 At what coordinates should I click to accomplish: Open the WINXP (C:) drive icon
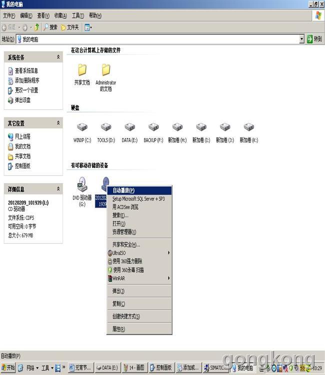coord(82,128)
